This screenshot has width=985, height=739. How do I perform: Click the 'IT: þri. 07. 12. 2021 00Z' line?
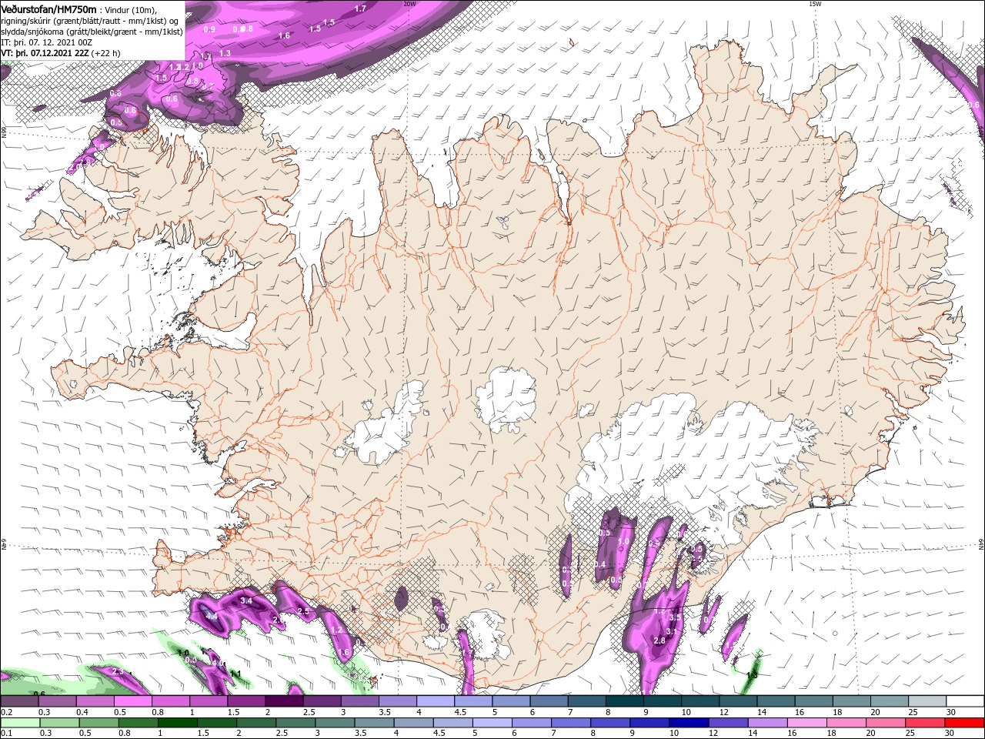coord(48,42)
